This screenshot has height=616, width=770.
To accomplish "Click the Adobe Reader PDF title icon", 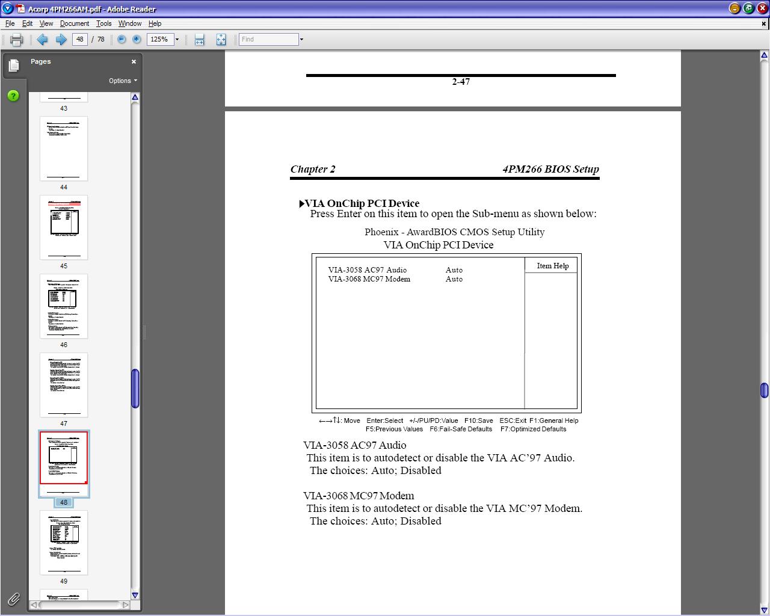I will (x=20, y=8).
